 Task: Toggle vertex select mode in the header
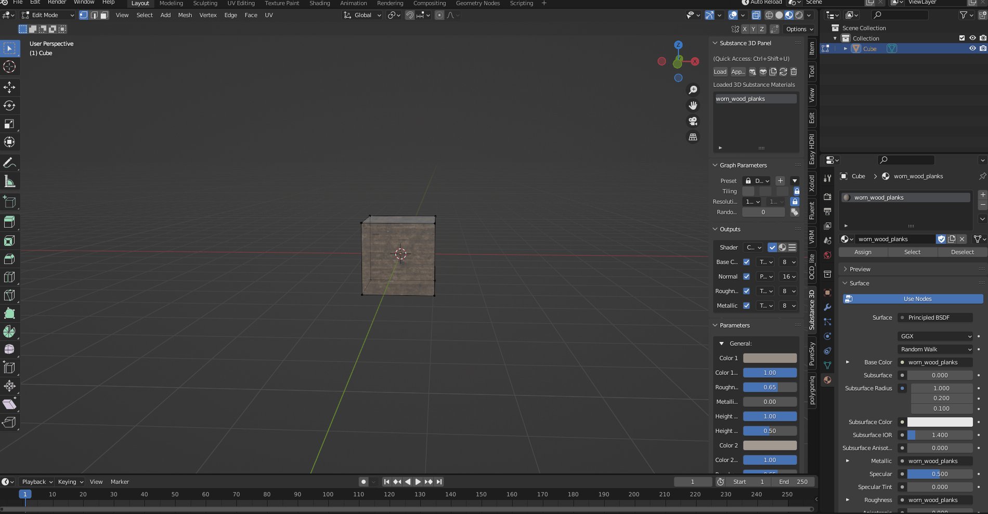pyautogui.click(x=83, y=15)
